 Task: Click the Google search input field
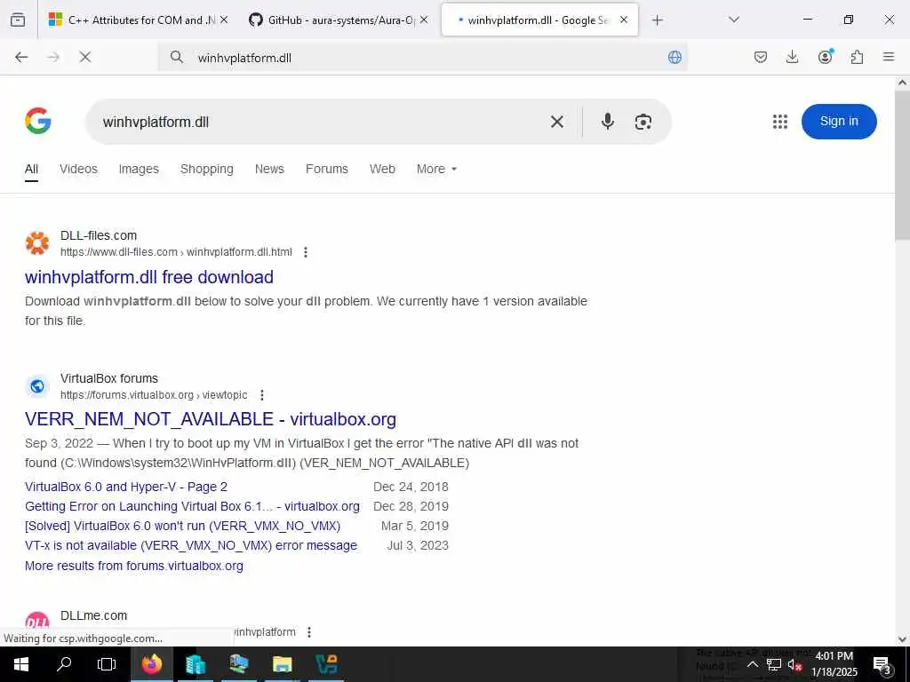319,122
